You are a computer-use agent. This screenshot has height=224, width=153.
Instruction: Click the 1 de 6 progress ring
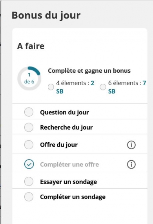tap(29, 78)
